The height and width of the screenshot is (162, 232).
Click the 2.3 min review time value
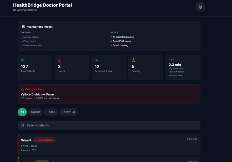(x=175, y=65)
